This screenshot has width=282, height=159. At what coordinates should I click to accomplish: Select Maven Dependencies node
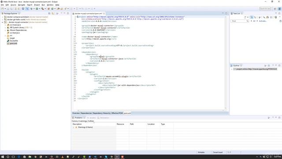click(x=18, y=30)
